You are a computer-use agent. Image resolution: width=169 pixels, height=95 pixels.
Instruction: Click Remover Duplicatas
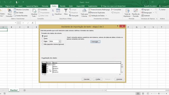(x=97, y=13)
